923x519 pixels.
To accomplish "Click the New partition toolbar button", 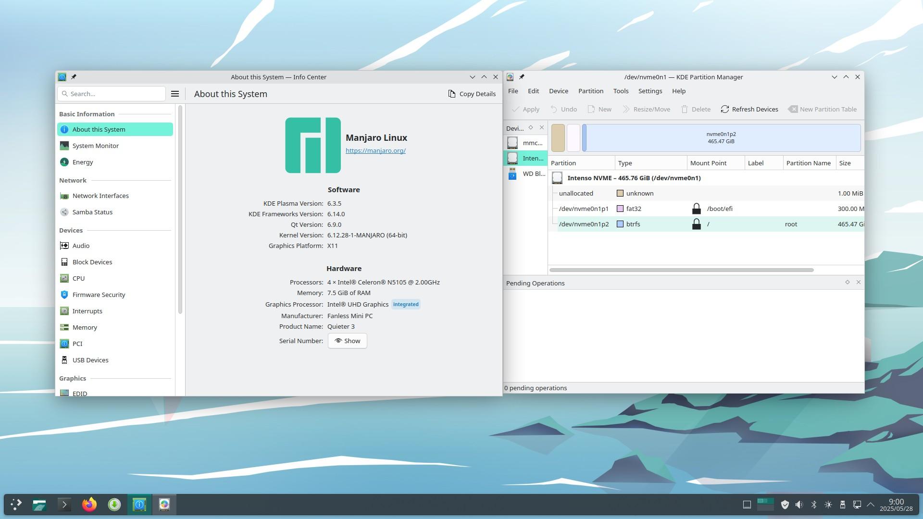I will [x=599, y=109].
